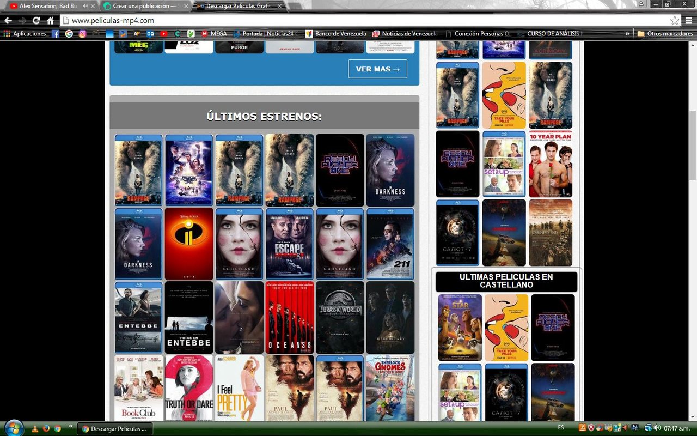Viewport: 697px width, 436px height.
Task: Open the Windows Start orb
Action: 13,428
